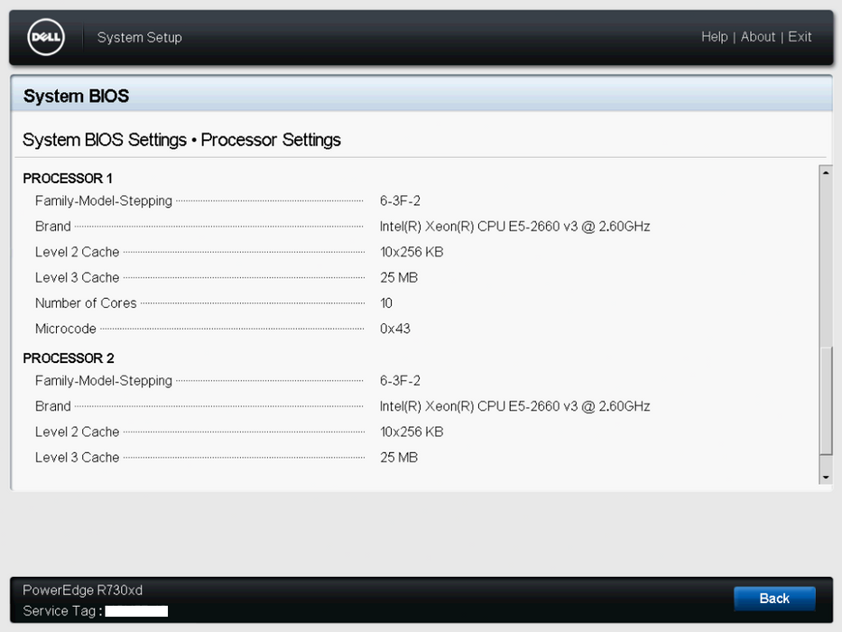Screen dimensions: 842x632
Task: Click Processor 1 Level 2 Cache value
Action: pos(412,252)
